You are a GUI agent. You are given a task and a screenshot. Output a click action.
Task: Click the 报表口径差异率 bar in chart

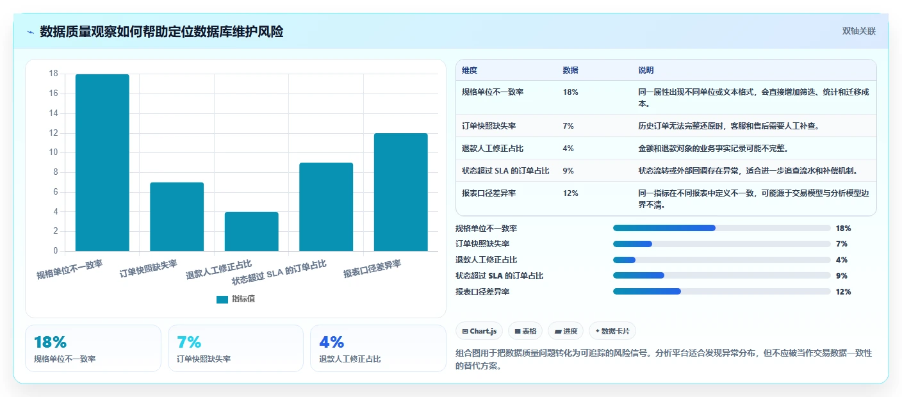(401, 192)
